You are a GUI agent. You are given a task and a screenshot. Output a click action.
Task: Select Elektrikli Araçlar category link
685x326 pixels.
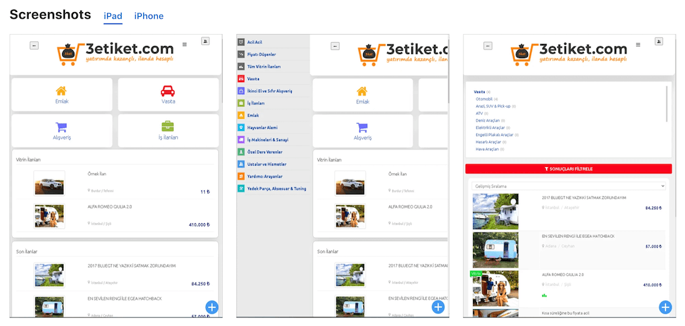490,128
